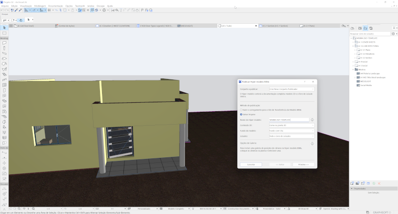Select the Salvar Arquivo radio option
The width and height of the screenshot is (398, 214).
(242, 114)
